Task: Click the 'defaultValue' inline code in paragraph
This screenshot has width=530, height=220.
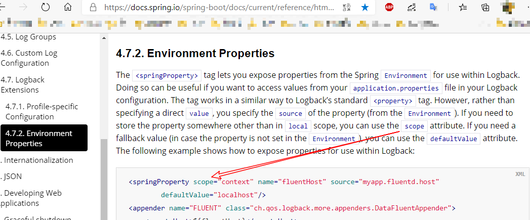Action: (x=454, y=139)
